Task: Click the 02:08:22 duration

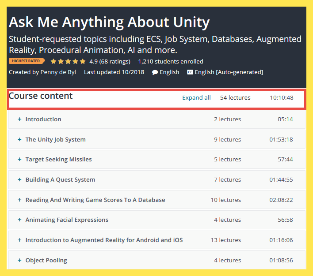Action: (281, 200)
